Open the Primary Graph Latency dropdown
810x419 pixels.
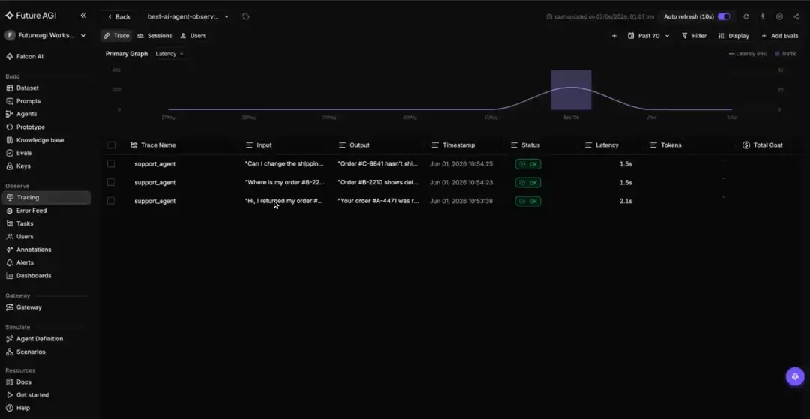coord(169,54)
